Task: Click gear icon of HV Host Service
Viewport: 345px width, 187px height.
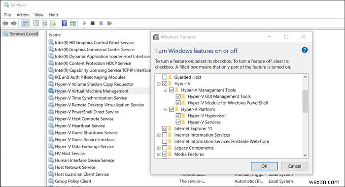Action: coord(51,153)
